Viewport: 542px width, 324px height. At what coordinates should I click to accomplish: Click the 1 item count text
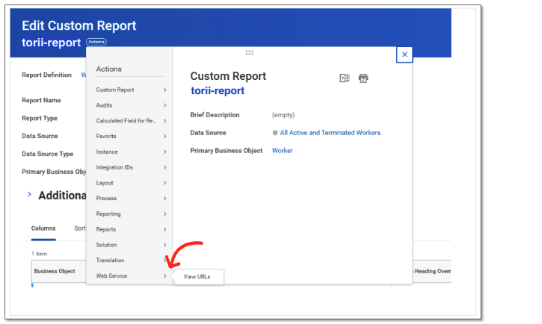(39, 254)
